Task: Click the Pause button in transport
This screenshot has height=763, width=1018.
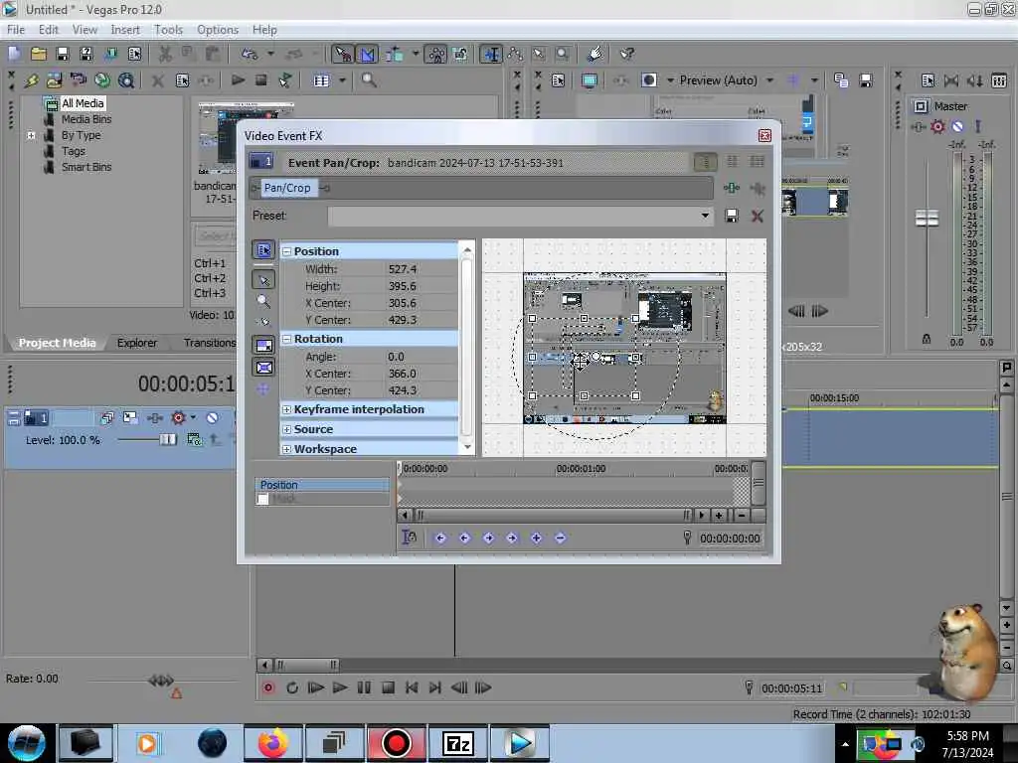Action: [364, 687]
